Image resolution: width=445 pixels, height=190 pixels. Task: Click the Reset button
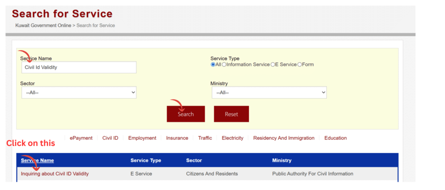231,114
